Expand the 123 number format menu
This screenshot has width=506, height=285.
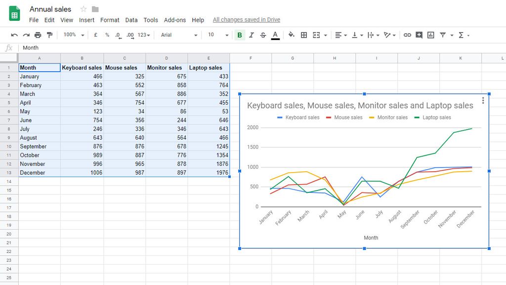tap(143, 35)
